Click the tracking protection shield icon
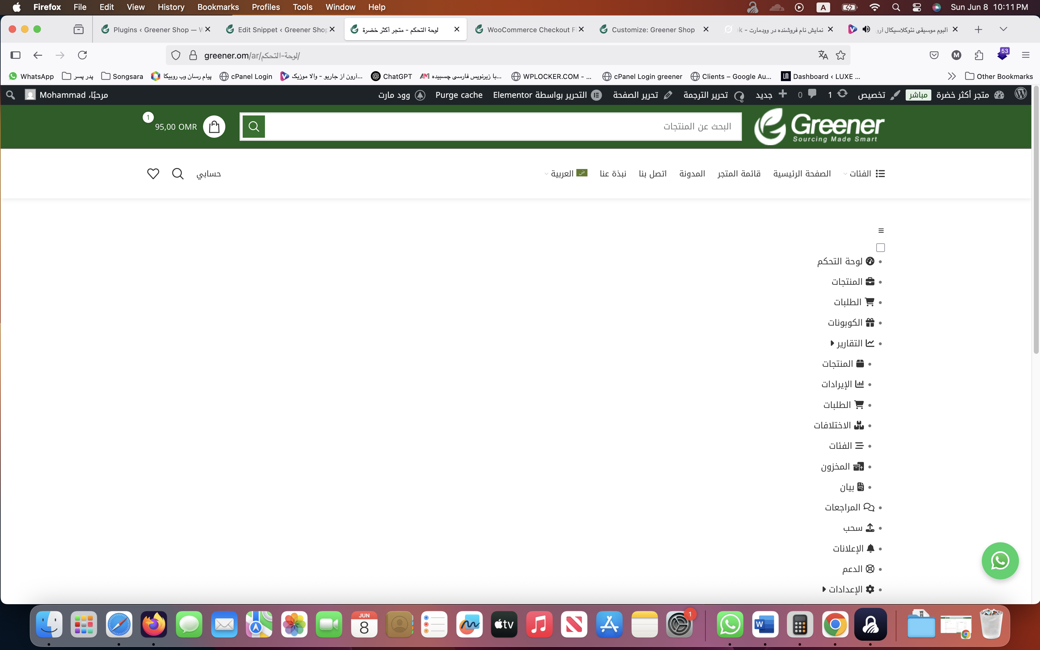The width and height of the screenshot is (1040, 650). (176, 55)
